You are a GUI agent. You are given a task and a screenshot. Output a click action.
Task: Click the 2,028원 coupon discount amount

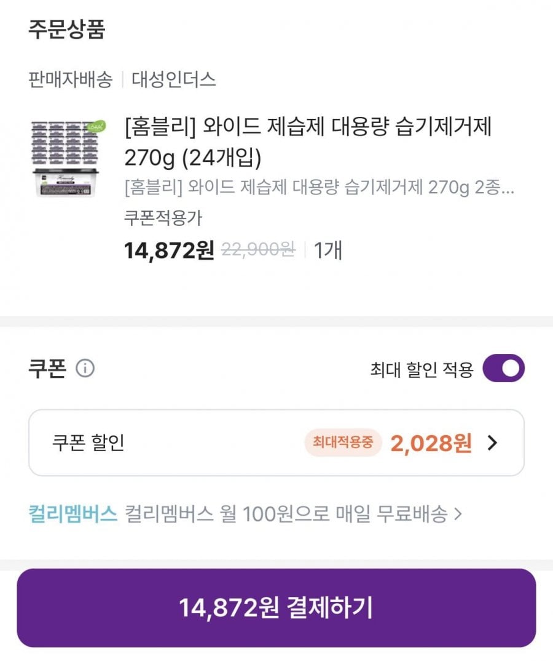coord(431,443)
